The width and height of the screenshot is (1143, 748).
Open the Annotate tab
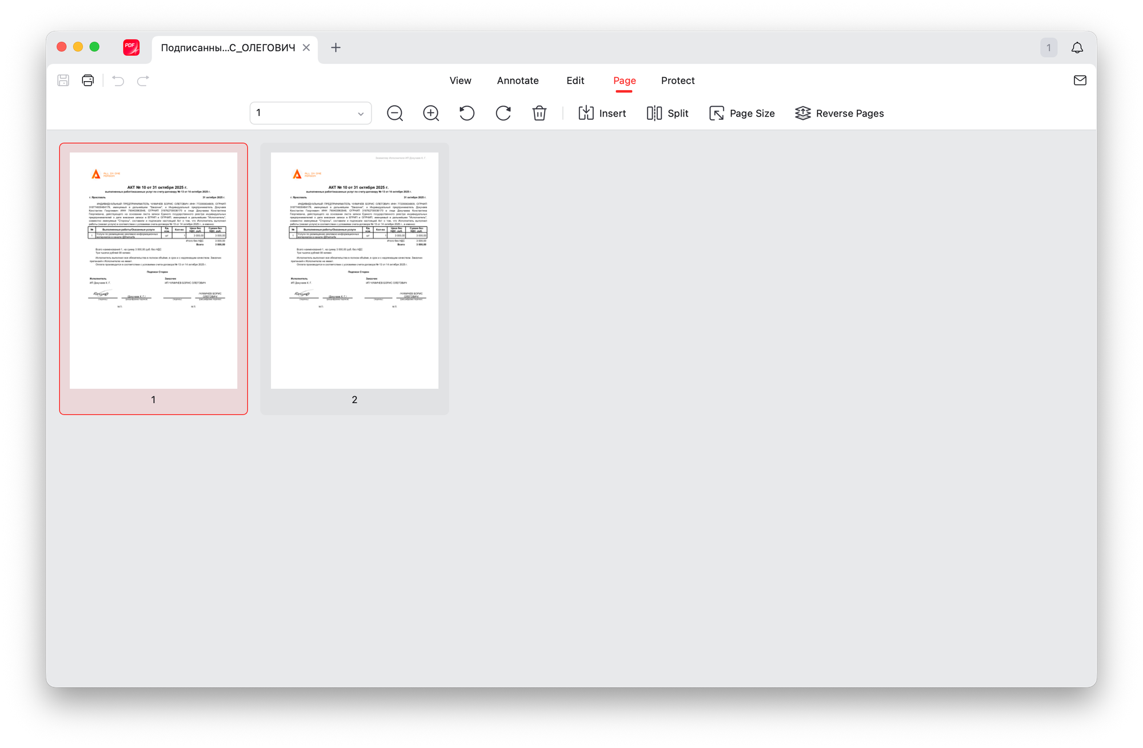518,81
